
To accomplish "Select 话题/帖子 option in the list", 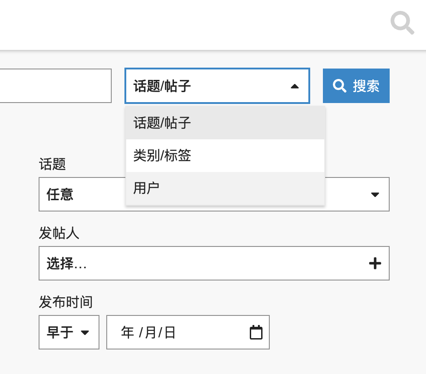I will coord(225,123).
